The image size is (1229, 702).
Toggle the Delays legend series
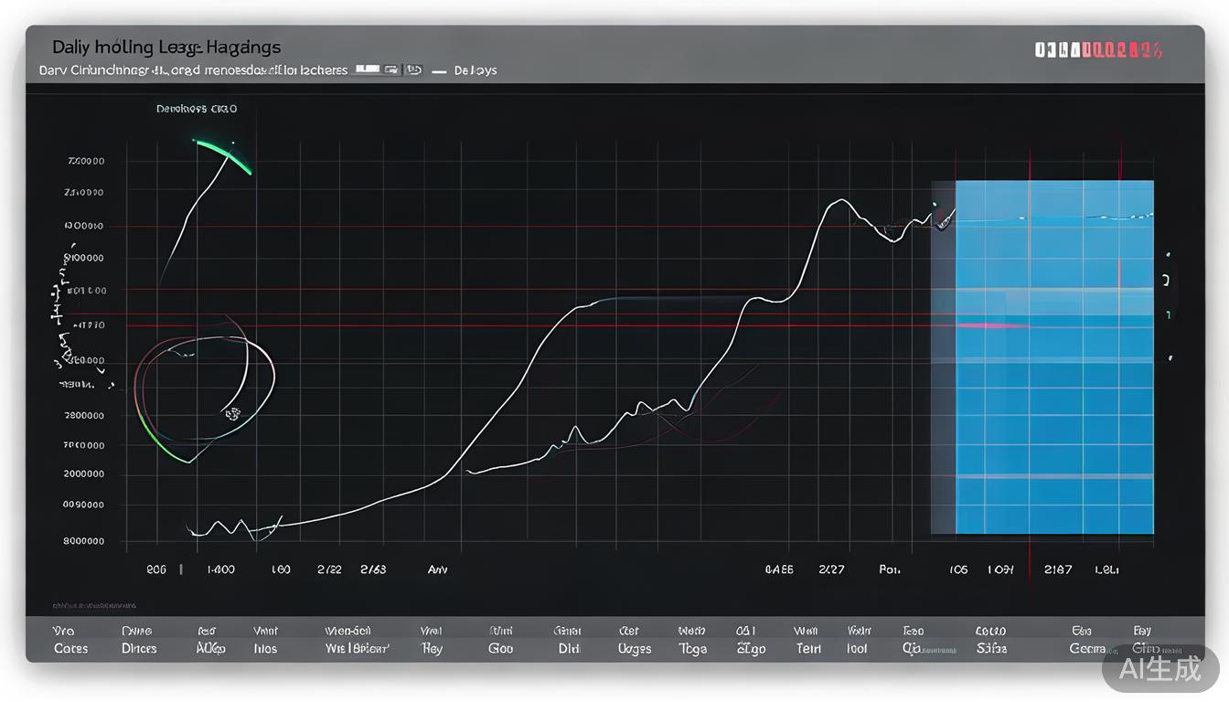click(475, 70)
